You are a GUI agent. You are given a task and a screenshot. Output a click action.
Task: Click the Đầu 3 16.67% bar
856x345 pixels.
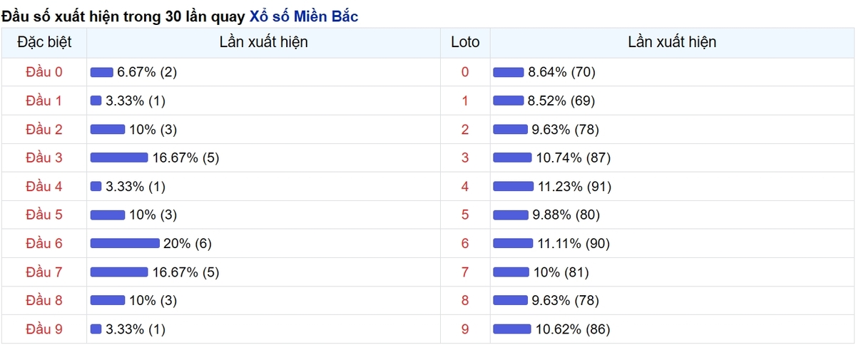(x=118, y=158)
